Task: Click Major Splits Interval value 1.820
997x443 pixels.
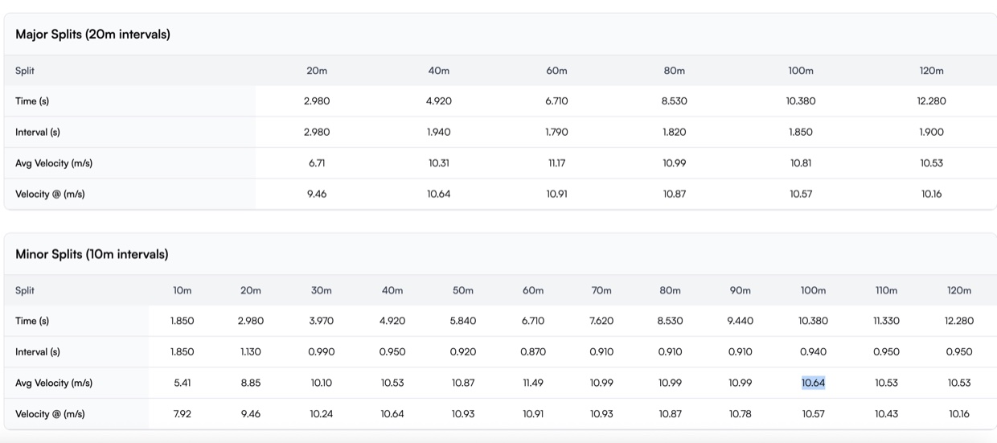Action: pyautogui.click(x=674, y=132)
